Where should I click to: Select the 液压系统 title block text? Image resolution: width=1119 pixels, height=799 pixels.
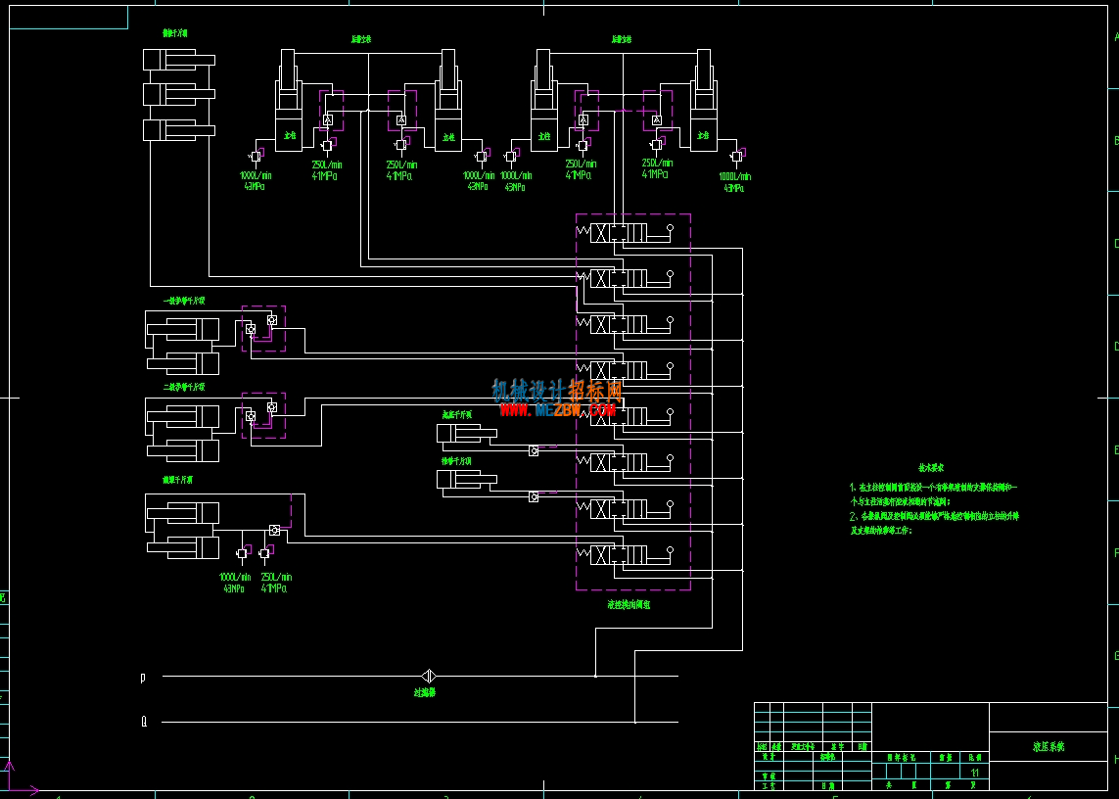pyautogui.click(x=1049, y=746)
